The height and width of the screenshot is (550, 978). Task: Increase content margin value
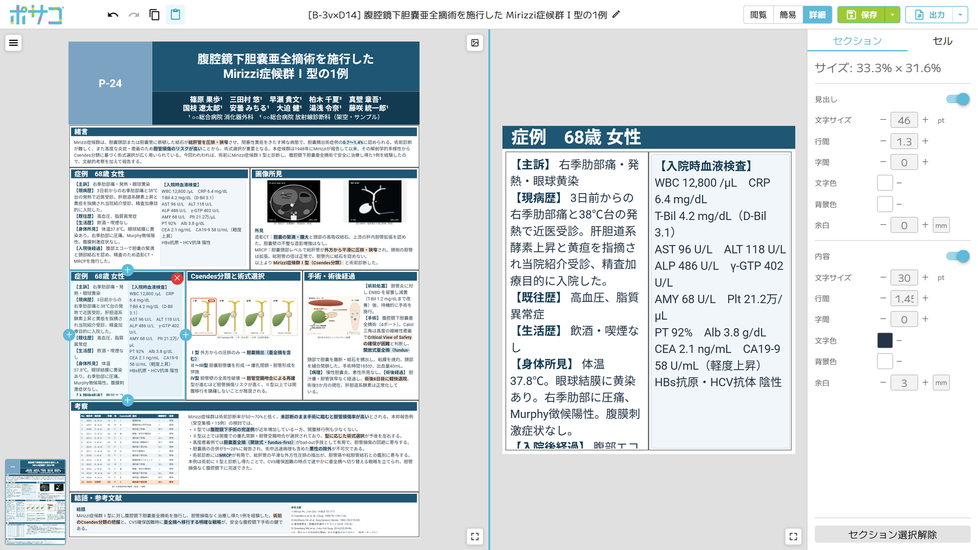point(925,383)
